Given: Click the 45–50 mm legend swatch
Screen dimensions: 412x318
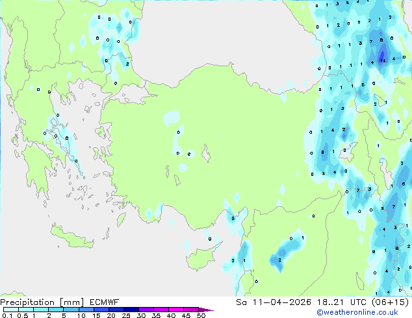Looking at the screenshot, I should pyautogui.click(x=191, y=310).
